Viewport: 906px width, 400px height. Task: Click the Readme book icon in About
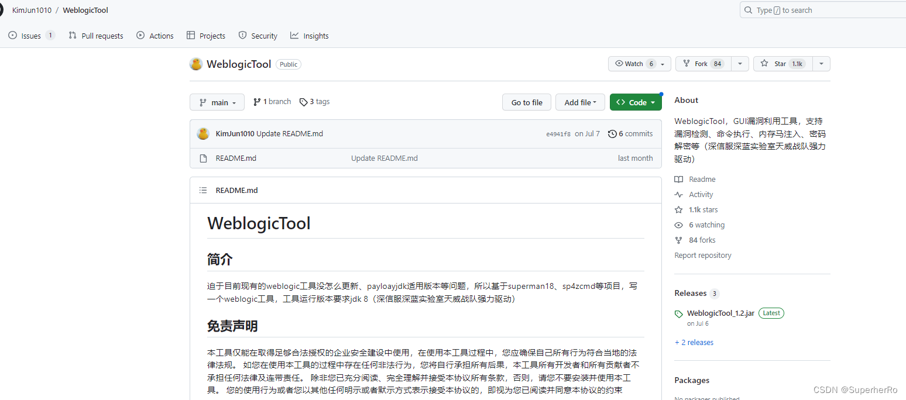(x=679, y=179)
